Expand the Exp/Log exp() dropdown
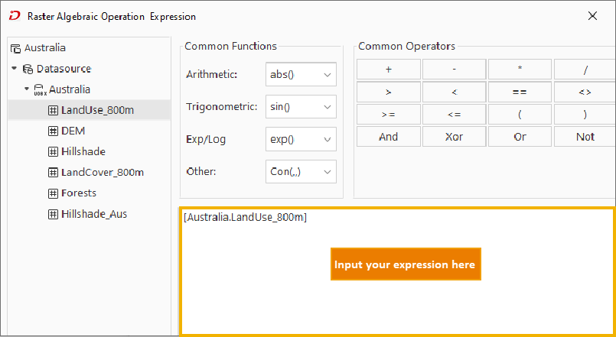This screenshot has height=337, width=616. (301, 140)
